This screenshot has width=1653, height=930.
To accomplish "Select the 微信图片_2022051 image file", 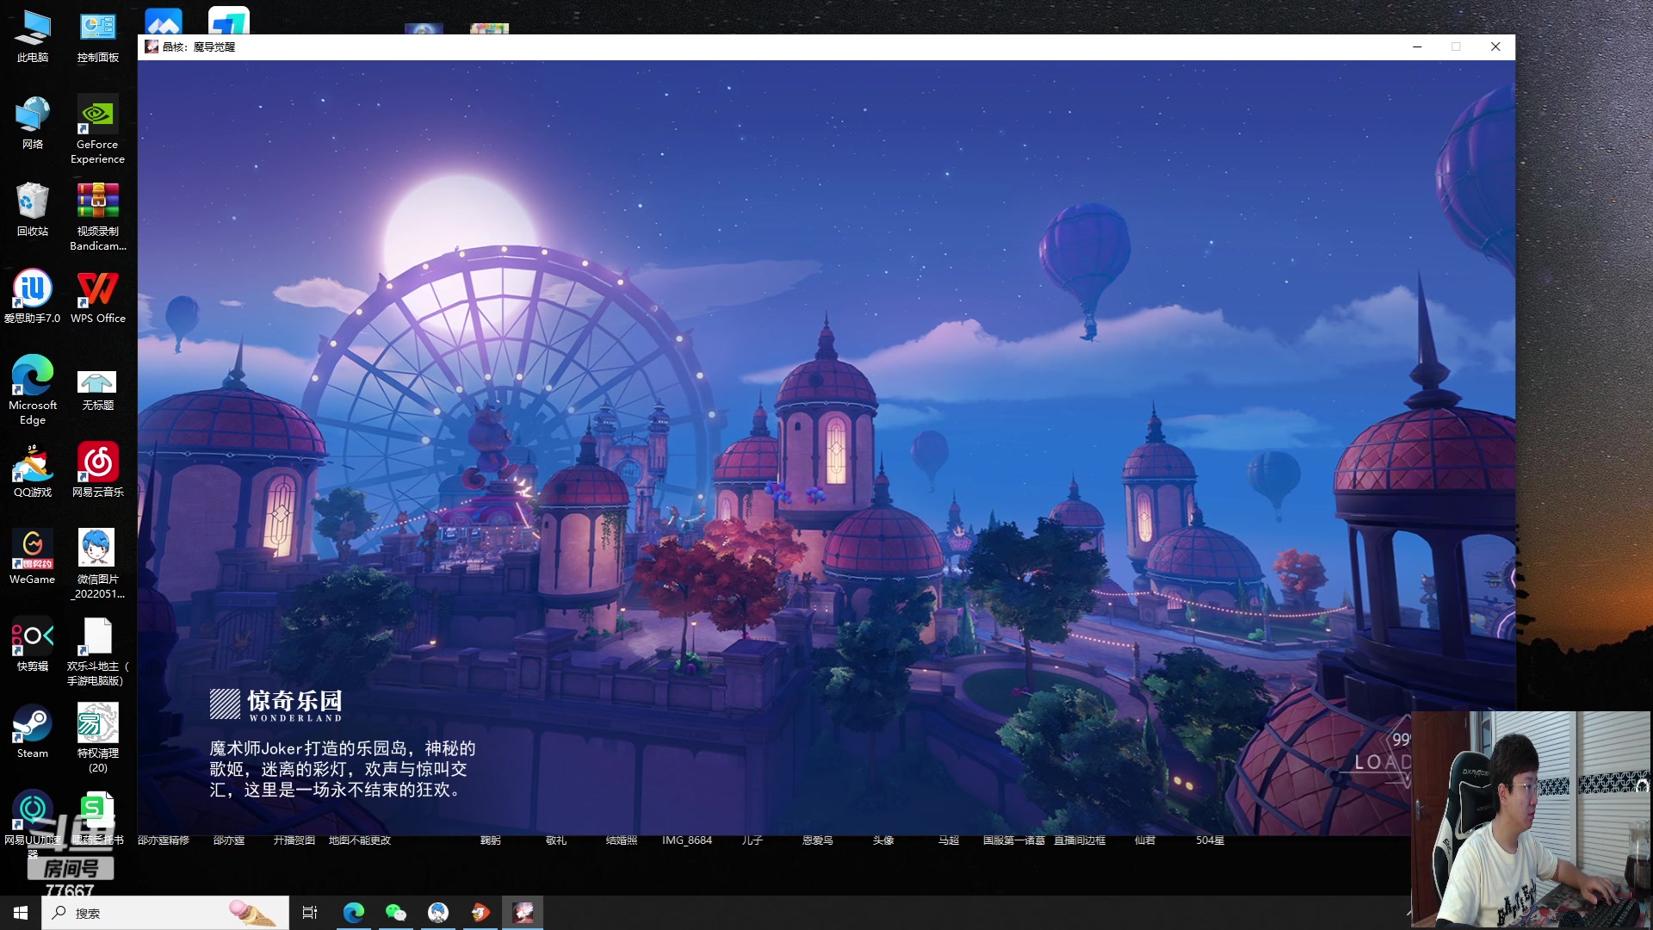I will tap(98, 565).
